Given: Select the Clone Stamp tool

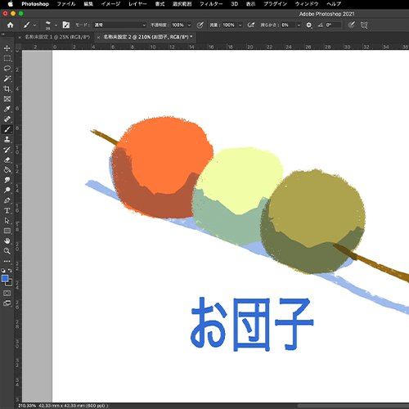Looking at the screenshot, I should point(7,140).
